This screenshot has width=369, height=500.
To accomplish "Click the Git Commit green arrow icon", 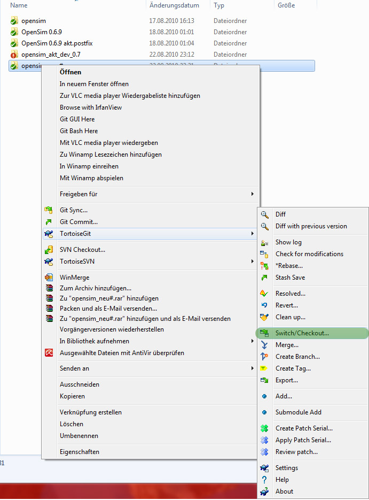I will coord(49,221).
